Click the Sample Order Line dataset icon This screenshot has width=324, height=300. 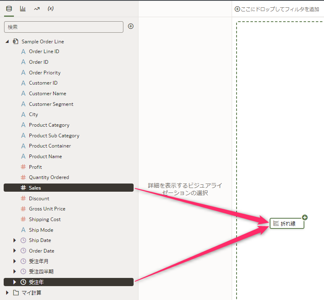click(x=16, y=41)
